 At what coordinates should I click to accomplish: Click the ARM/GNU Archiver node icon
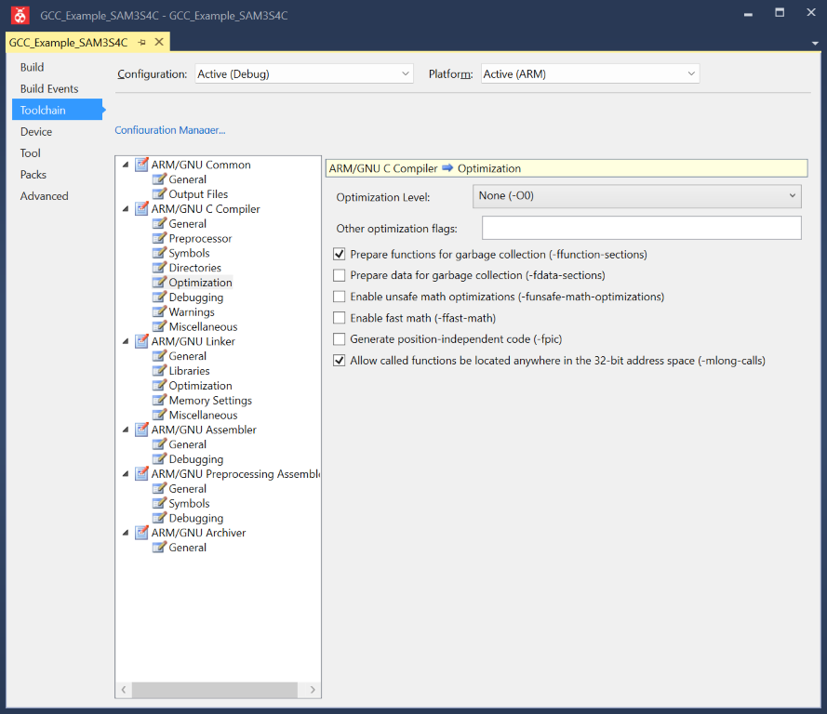(x=142, y=533)
